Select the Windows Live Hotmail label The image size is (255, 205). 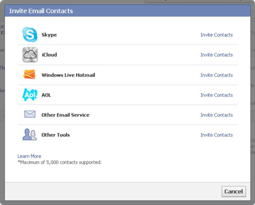[x=68, y=75]
